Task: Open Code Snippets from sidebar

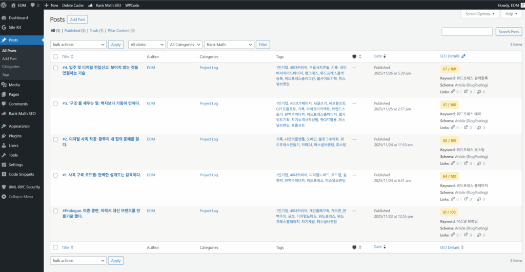Action: (x=21, y=174)
